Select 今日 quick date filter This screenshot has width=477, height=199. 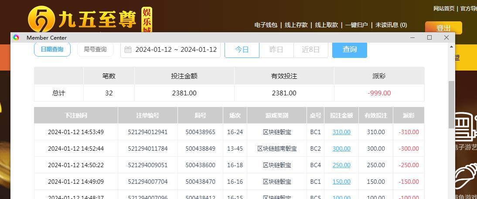click(242, 50)
